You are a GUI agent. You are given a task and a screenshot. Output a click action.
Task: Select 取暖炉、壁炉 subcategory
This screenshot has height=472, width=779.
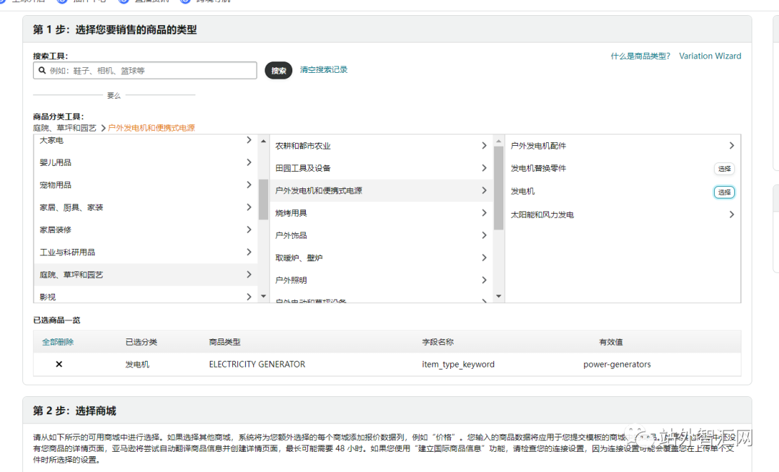tap(299, 258)
